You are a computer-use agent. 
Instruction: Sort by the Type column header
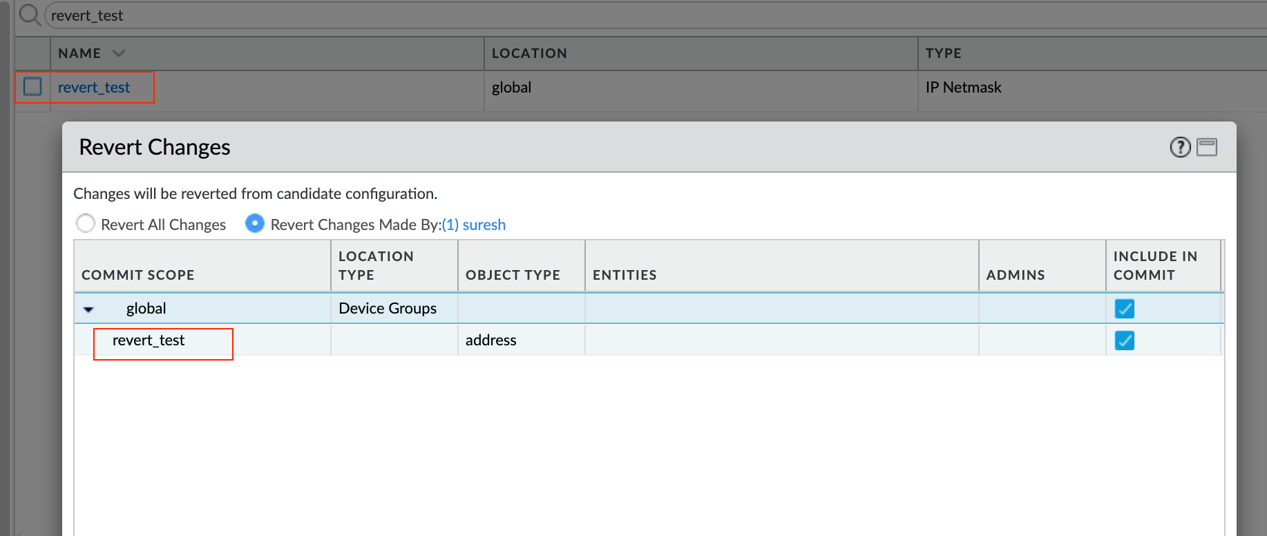click(x=943, y=53)
